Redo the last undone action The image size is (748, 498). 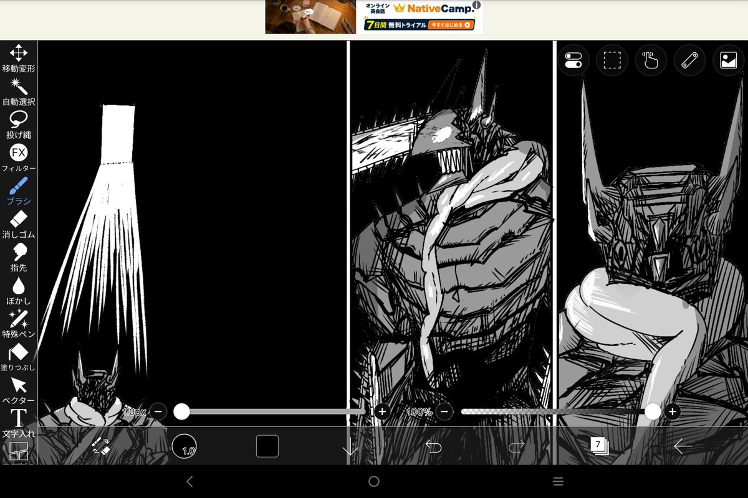coord(517,446)
